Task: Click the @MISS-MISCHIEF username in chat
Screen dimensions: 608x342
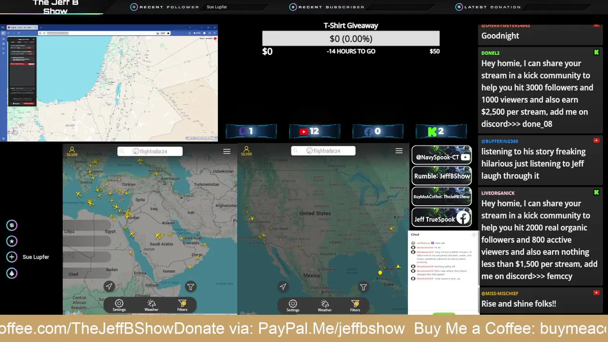Action: tap(500, 294)
